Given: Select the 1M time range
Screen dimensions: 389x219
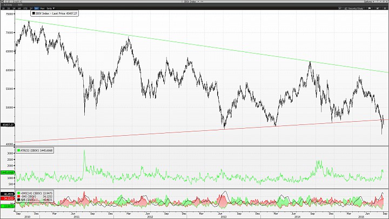Looking at the screenshot, I should point(14,9).
